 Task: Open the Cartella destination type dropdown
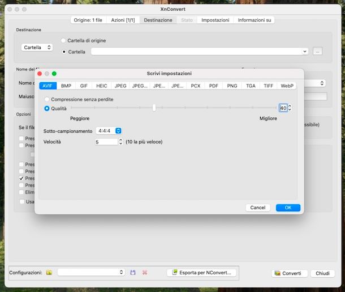point(37,48)
